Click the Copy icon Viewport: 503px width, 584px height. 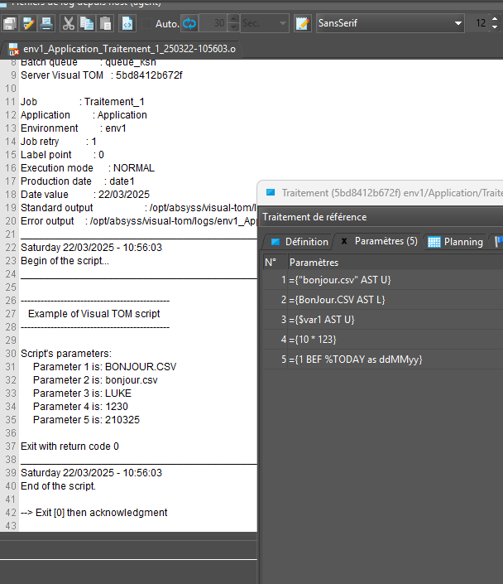(x=87, y=23)
